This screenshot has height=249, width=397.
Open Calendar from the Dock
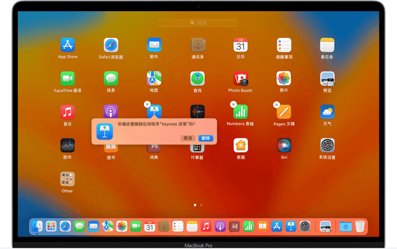click(x=150, y=226)
